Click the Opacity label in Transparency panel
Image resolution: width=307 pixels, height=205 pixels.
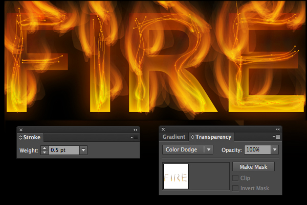click(x=232, y=150)
